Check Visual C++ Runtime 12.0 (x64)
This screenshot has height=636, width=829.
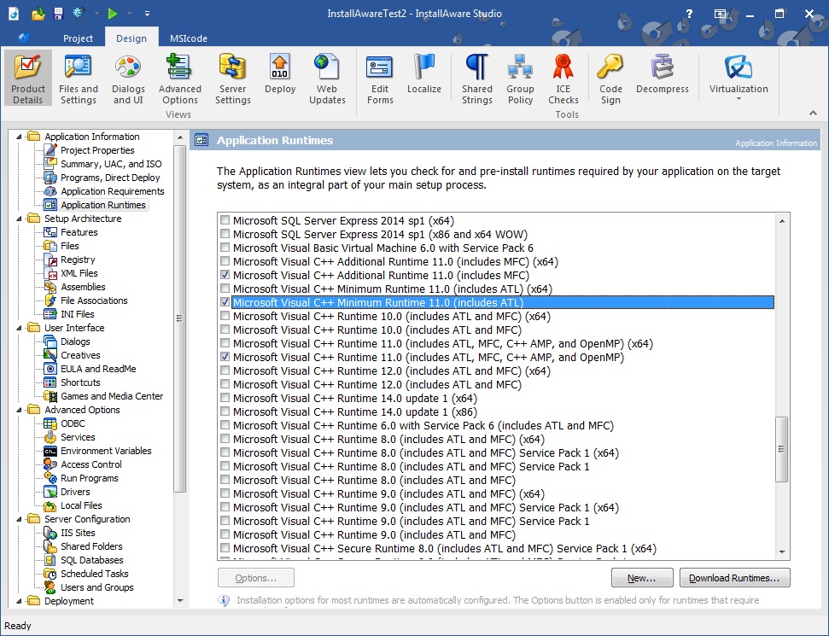point(225,371)
